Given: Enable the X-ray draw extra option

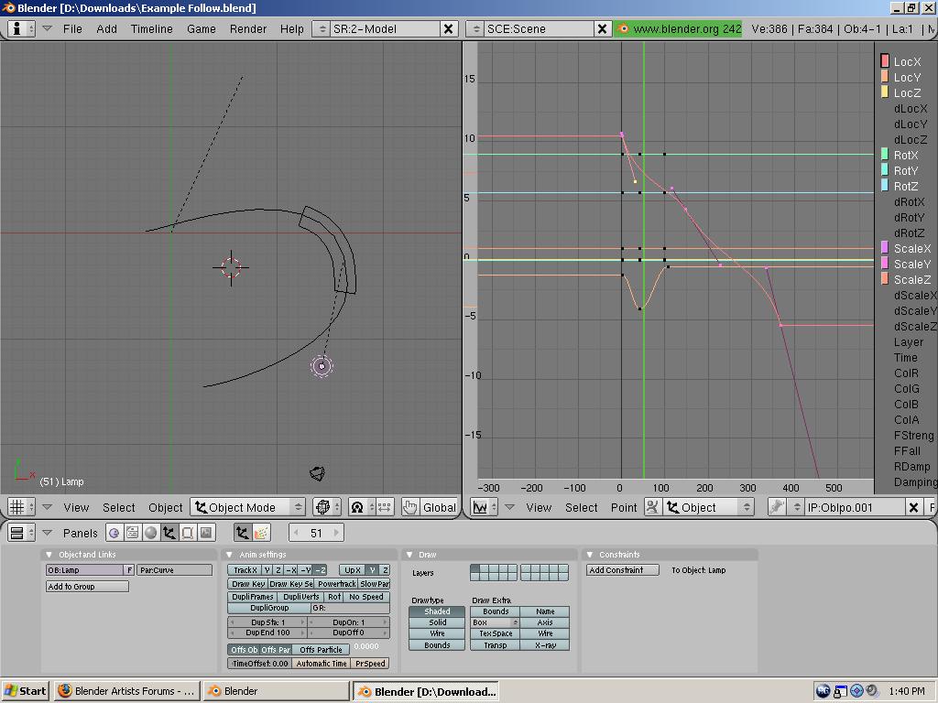Looking at the screenshot, I should [x=545, y=645].
